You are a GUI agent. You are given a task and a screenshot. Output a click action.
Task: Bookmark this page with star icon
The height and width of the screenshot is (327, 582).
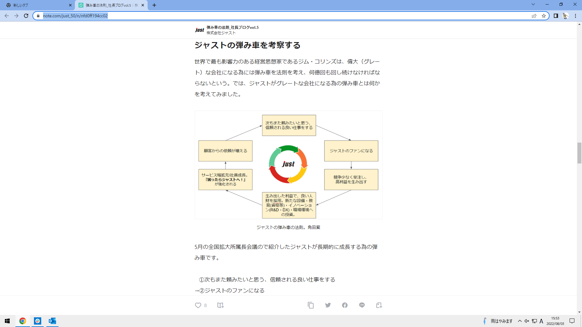(x=544, y=16)
